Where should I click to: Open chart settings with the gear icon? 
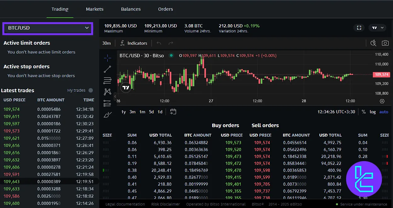point(382,101)
